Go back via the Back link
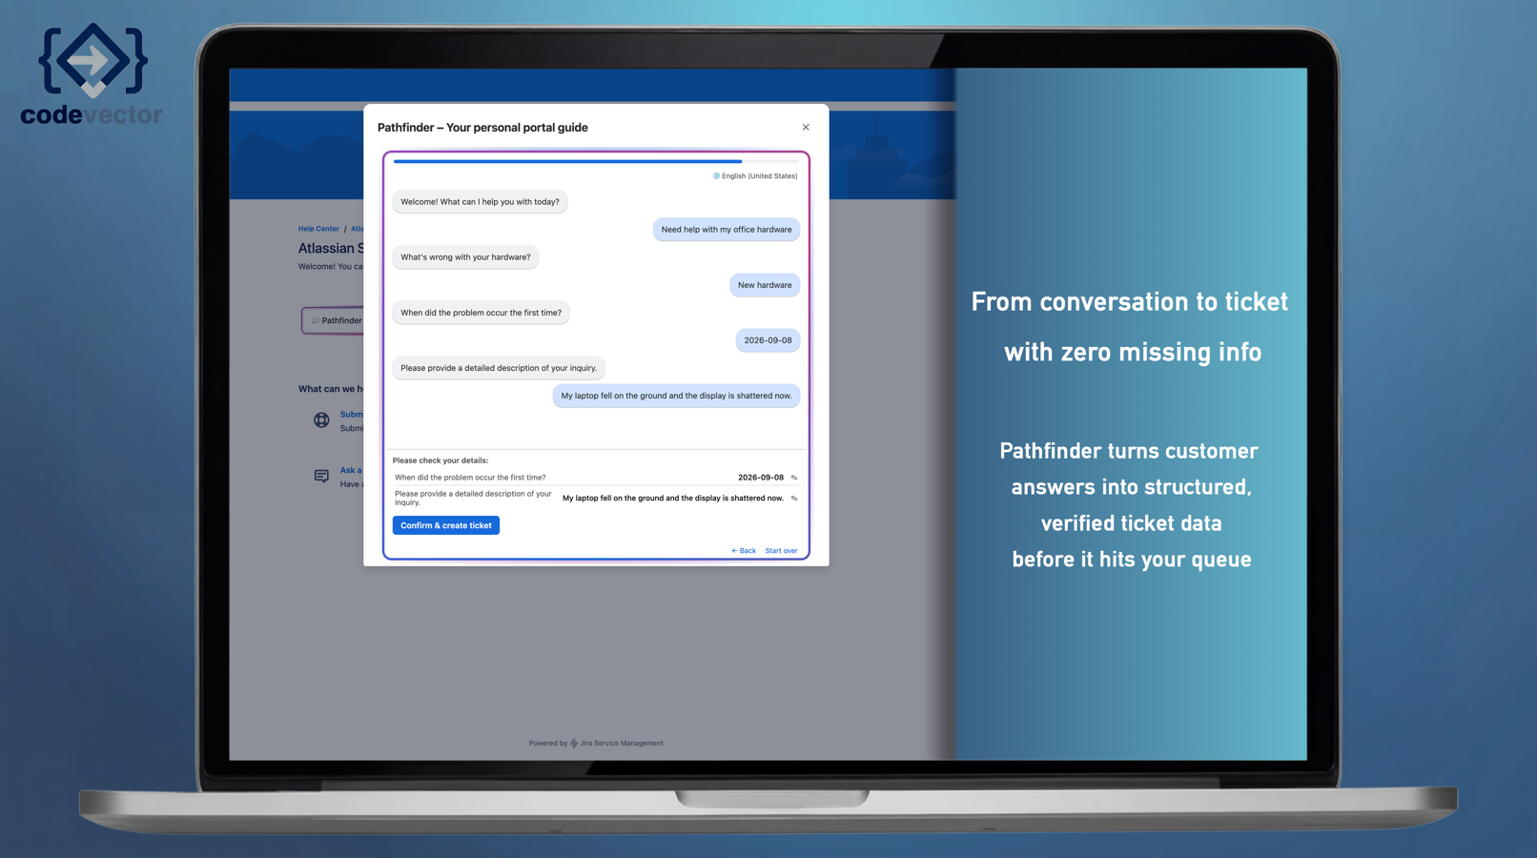This screenshot has height=858, width=1537. point(744,550)
